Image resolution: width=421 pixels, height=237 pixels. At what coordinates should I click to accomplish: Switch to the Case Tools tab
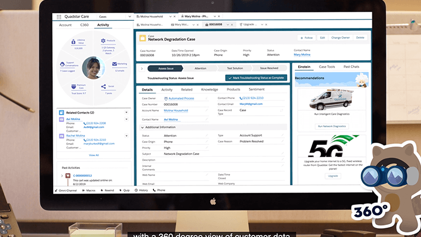coord(327,66)
